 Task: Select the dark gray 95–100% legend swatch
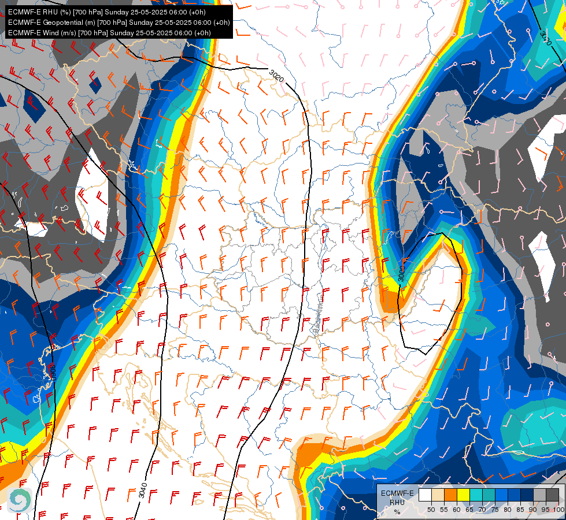pos(552,495)
